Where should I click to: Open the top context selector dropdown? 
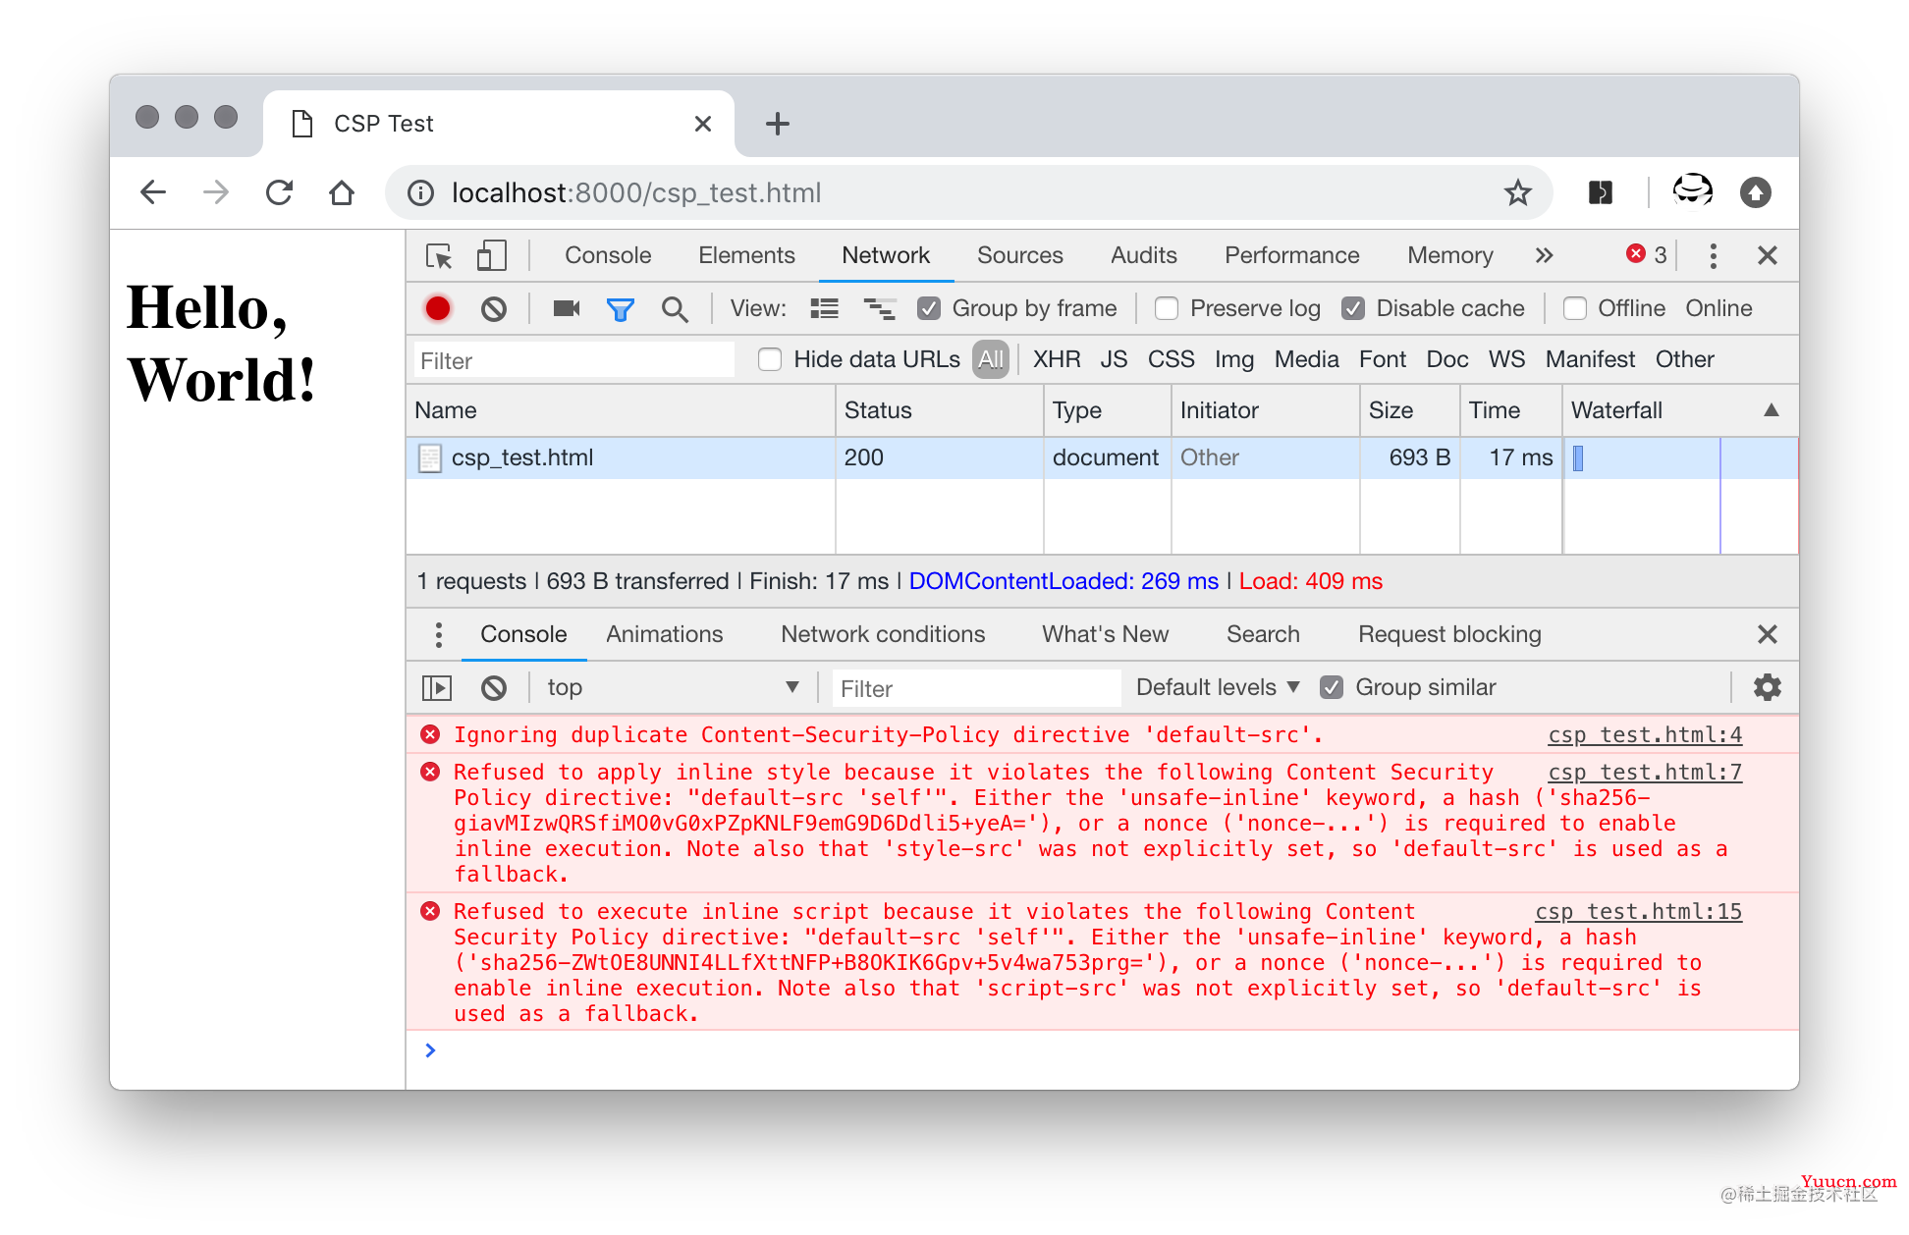tap(674, 688)
